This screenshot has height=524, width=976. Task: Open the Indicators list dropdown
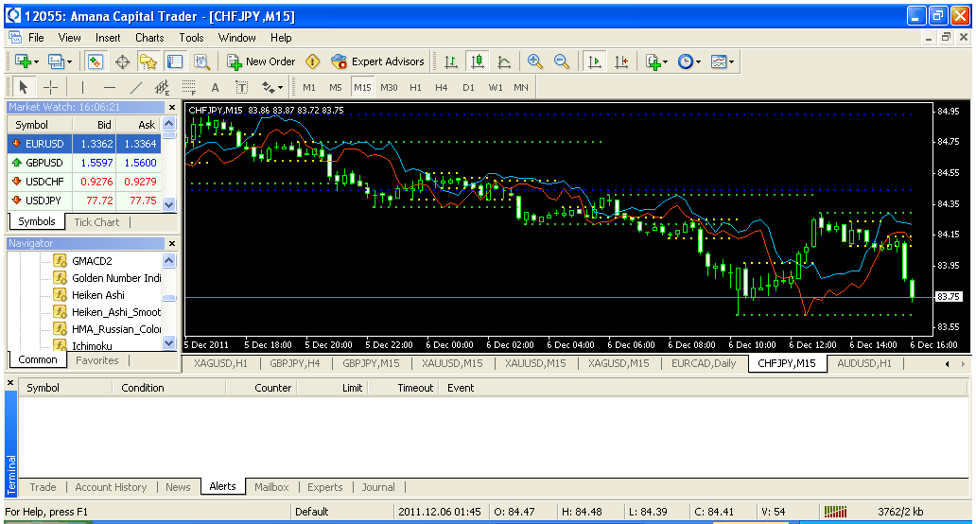pos(656,61)
